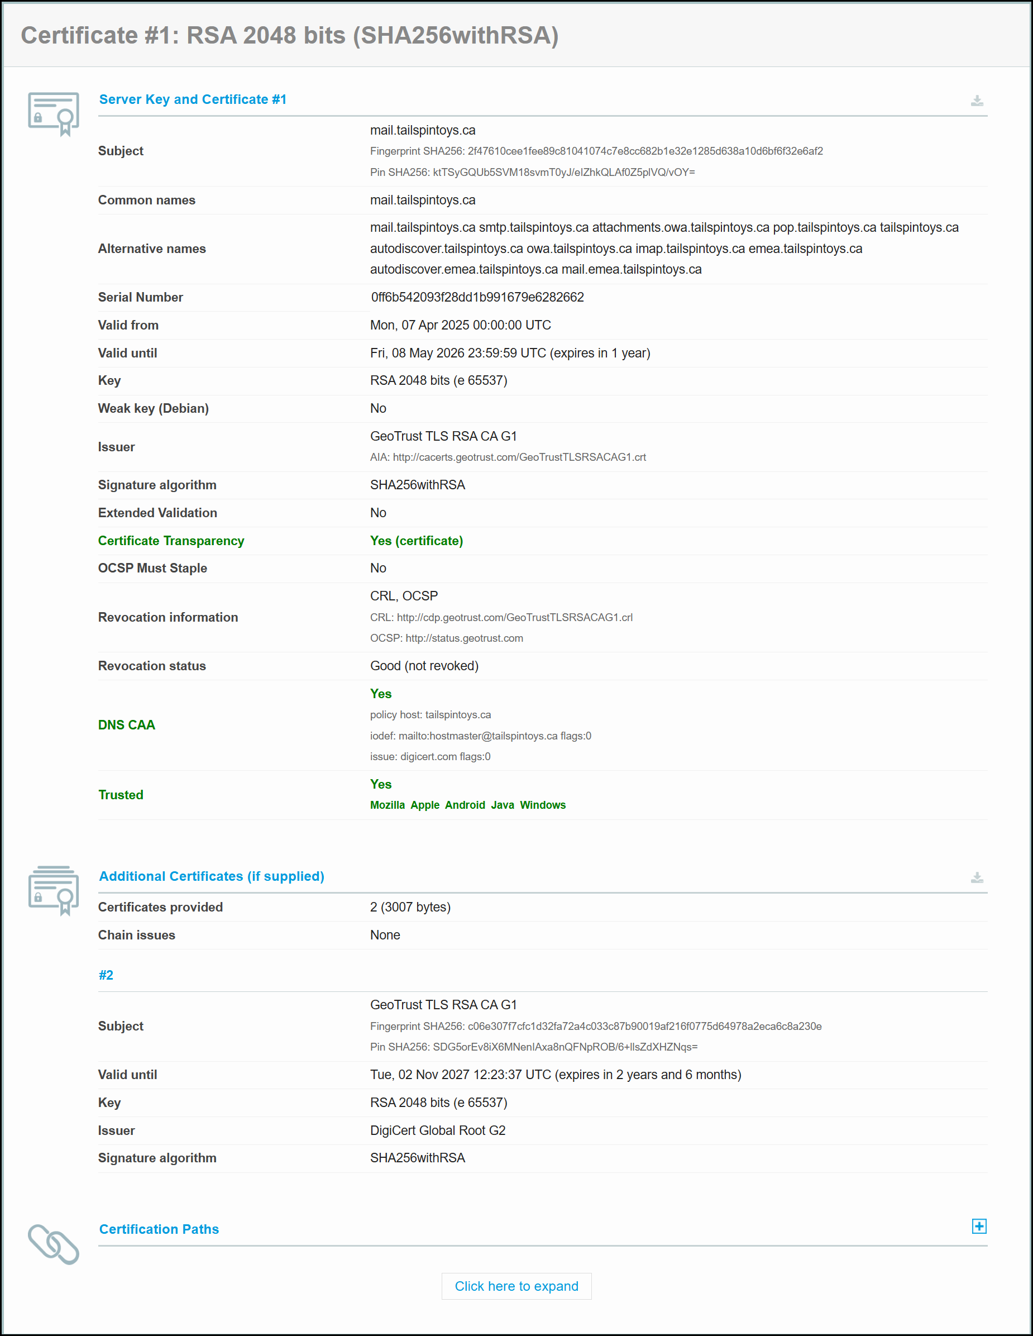
Task: Click the Additional Certificates stacked icon
Action: coord(53,890)
